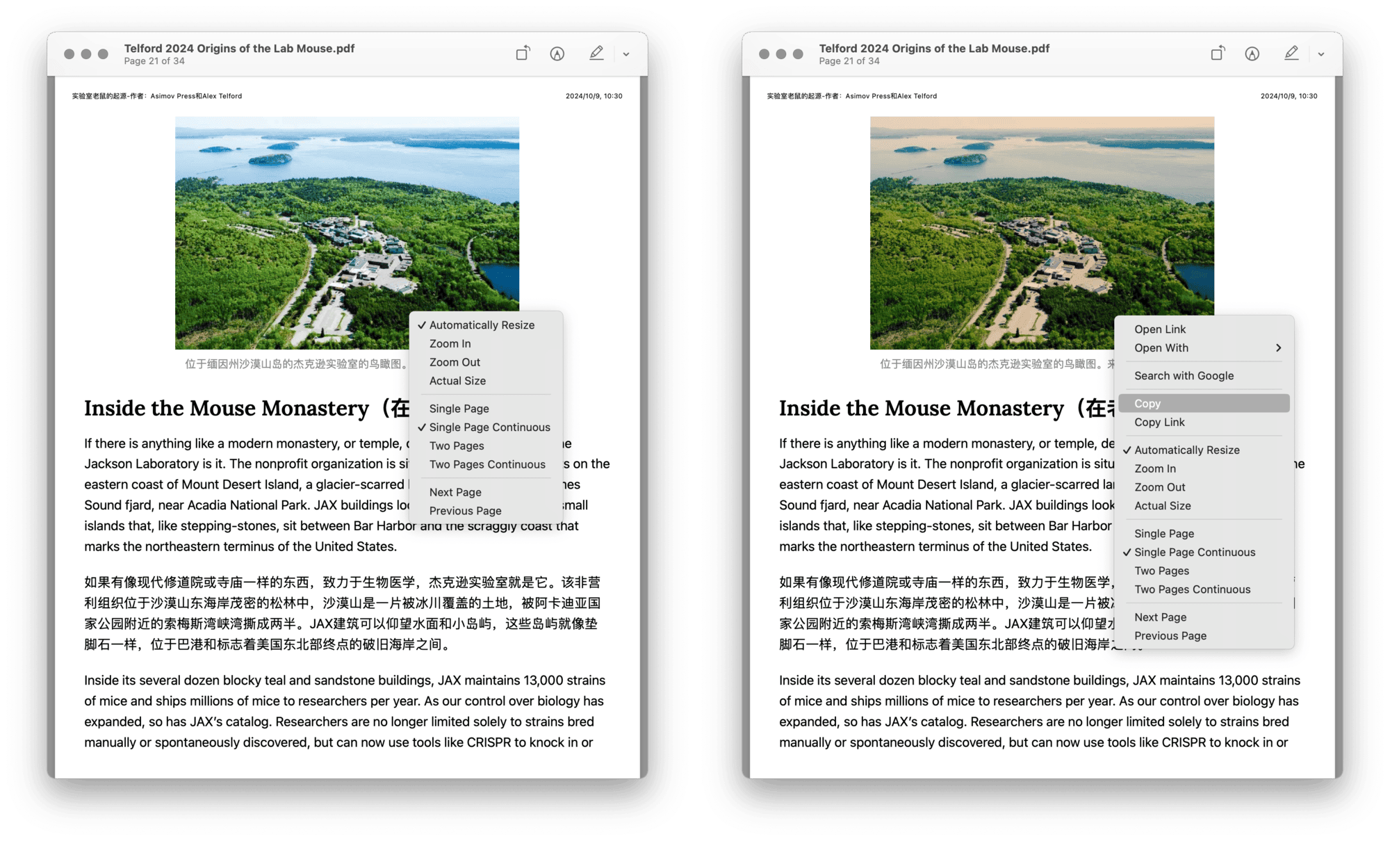Screen dimensions: 1390x841
Task: Click the left window title 'Telford 2024 Origins of the Lab Mouse.pdf'
Action: pos(239,48)
